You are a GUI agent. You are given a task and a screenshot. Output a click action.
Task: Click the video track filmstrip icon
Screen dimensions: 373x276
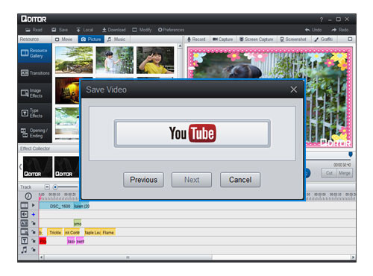tap(25, 205)
